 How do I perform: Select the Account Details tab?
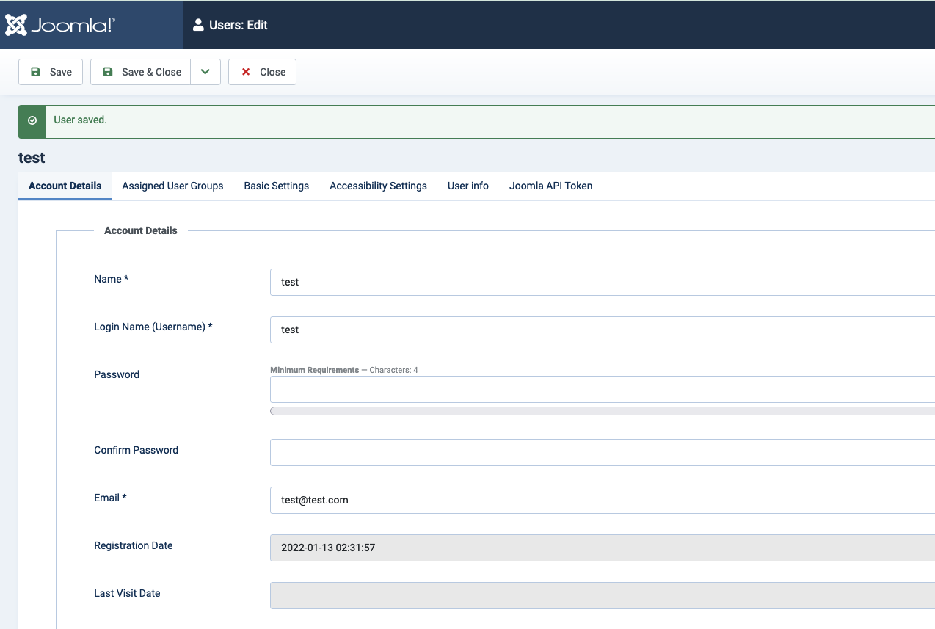click(x=65, y=186)
